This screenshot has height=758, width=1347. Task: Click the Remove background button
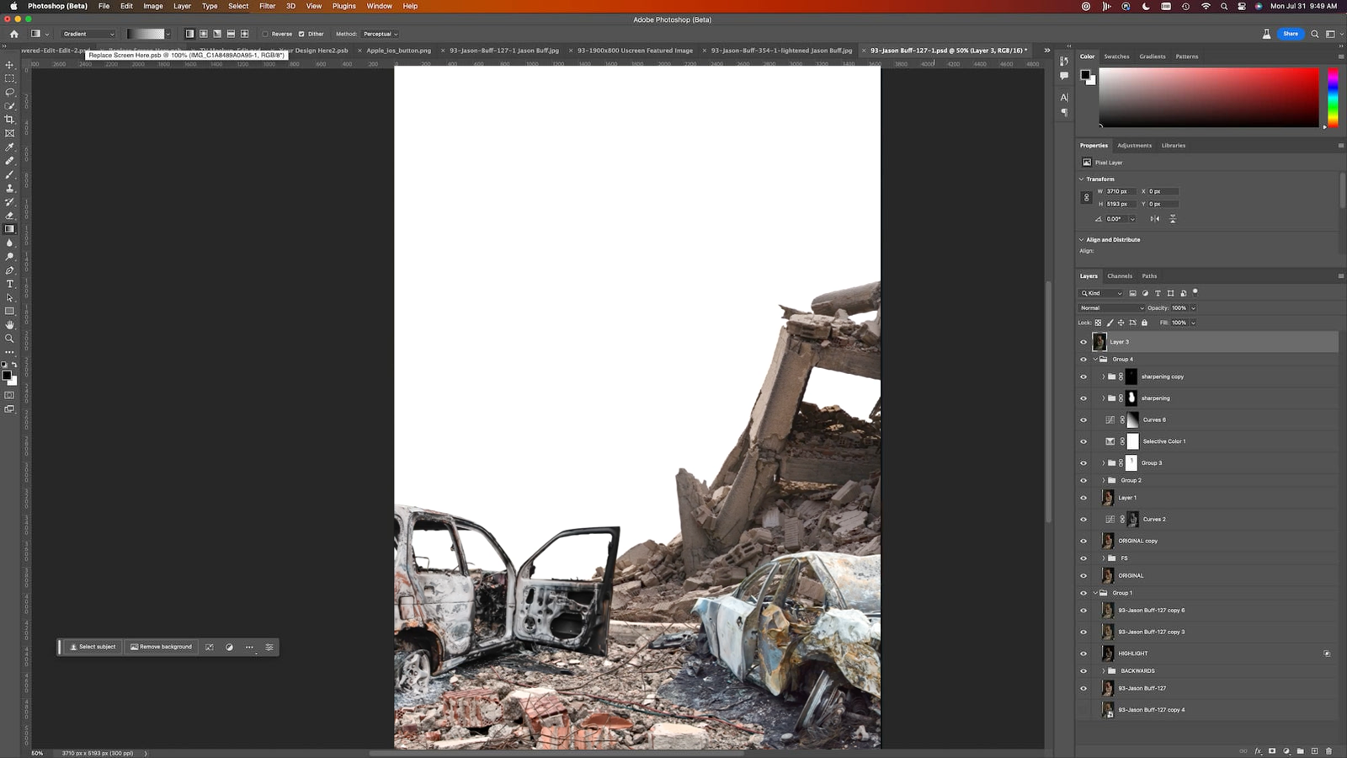click(x=161, y=647)
